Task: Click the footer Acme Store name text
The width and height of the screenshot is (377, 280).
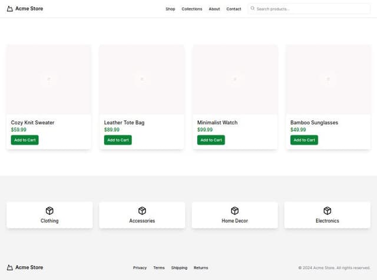Action: tap(29, 268)
